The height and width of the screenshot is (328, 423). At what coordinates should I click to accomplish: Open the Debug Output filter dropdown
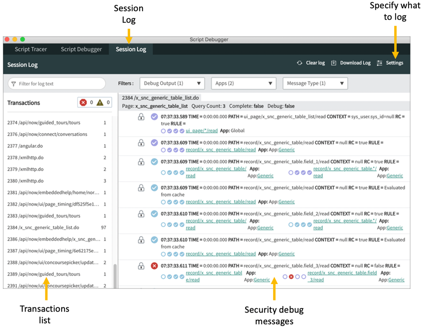coord(172,83)
